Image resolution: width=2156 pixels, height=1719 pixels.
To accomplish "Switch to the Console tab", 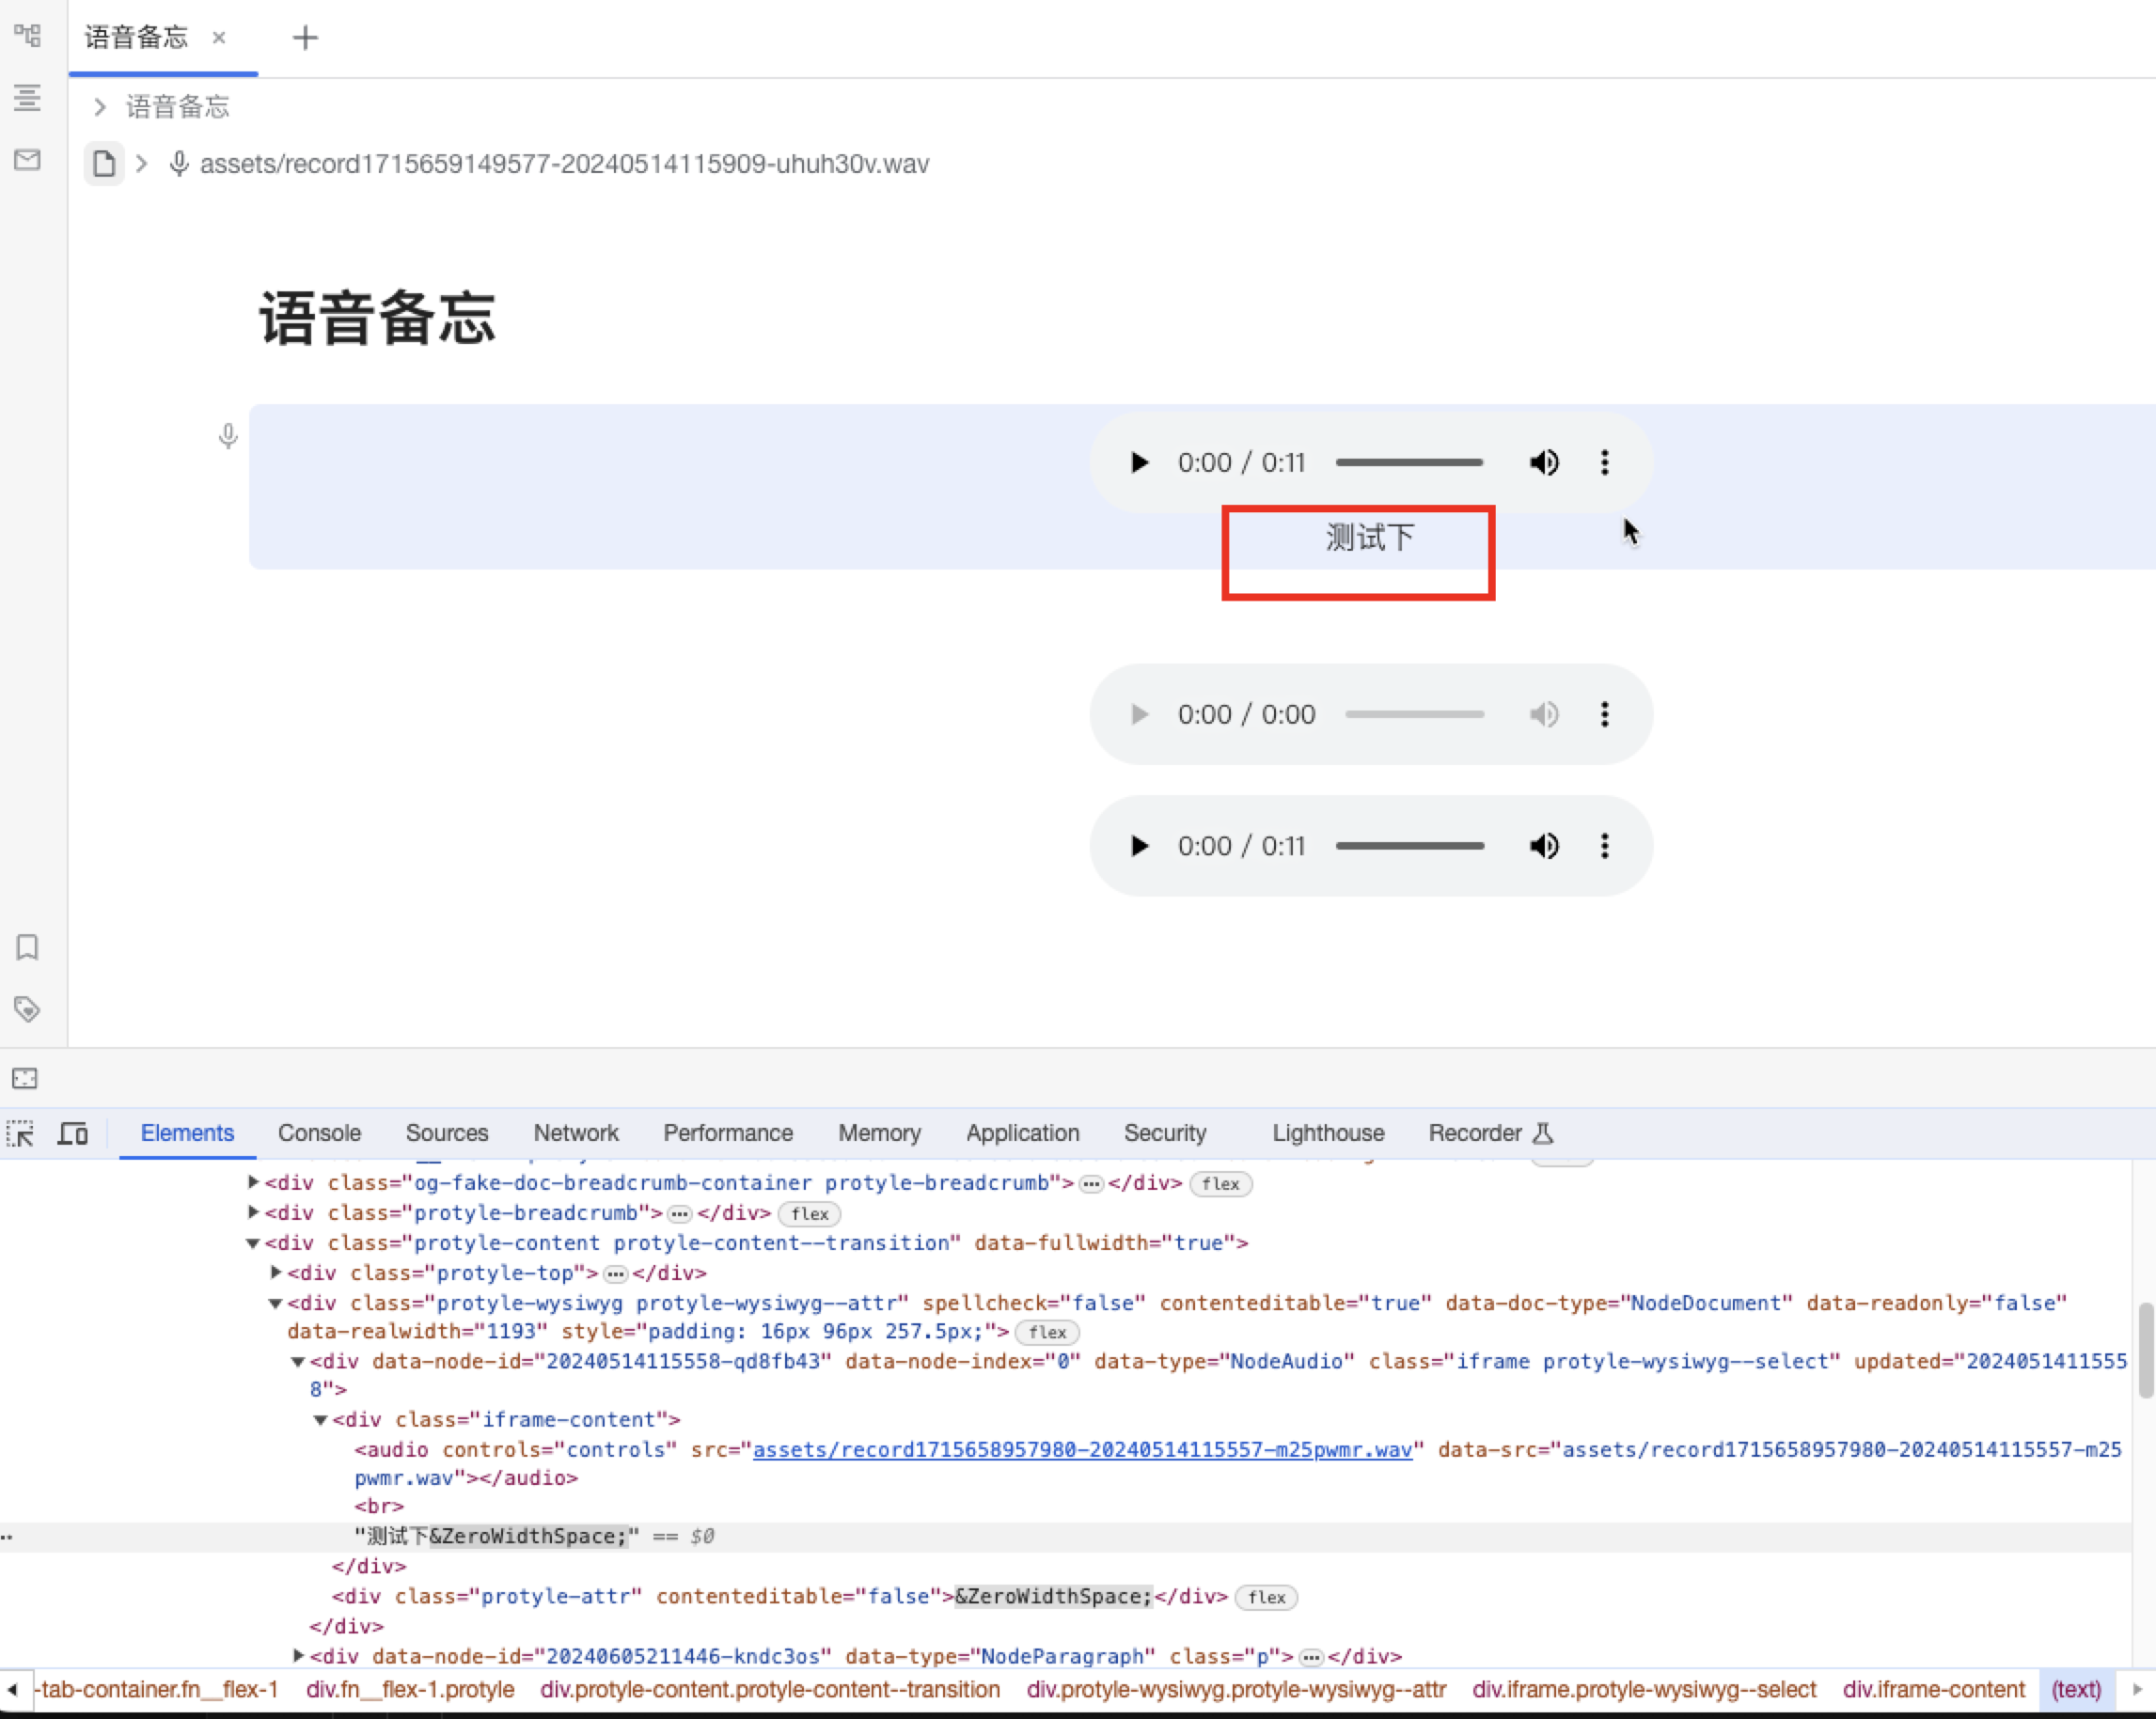I will (x=319, y=1133).
